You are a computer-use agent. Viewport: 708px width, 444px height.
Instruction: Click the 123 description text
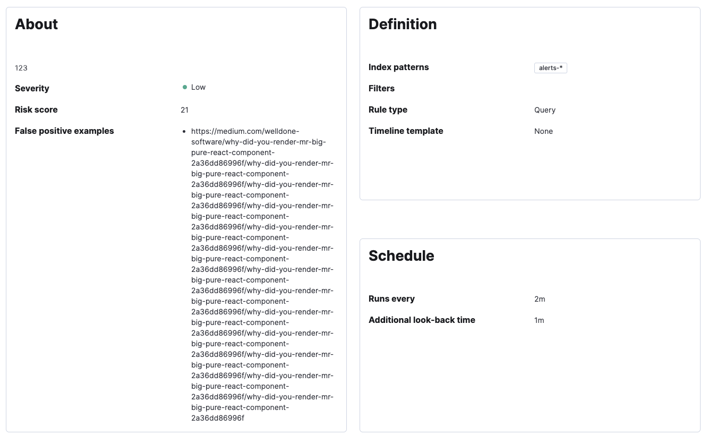[21, 68]
